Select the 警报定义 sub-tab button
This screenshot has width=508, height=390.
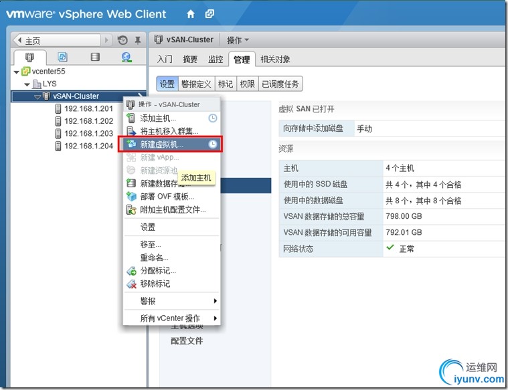point(196,84)
